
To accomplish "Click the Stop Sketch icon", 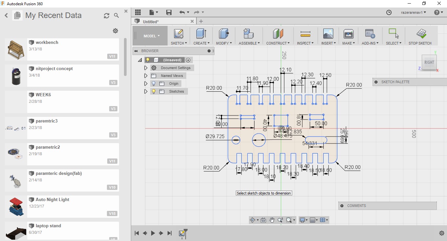I will 421,34.
